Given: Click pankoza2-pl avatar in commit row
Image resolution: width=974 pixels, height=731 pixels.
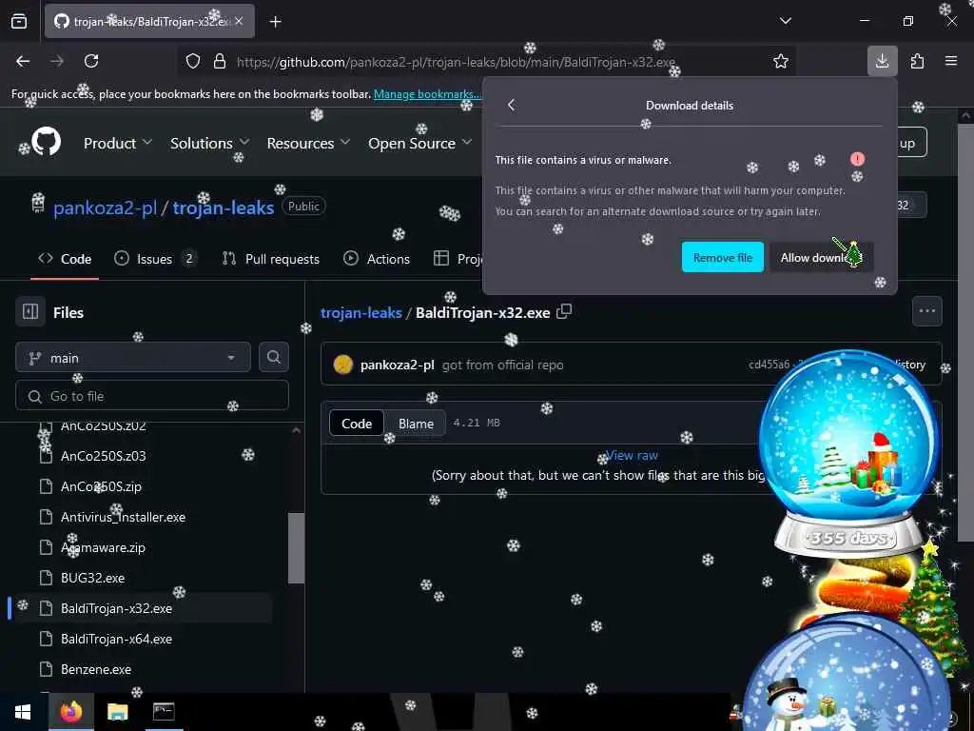Looking at the screenshot, I should coord(342,365).
